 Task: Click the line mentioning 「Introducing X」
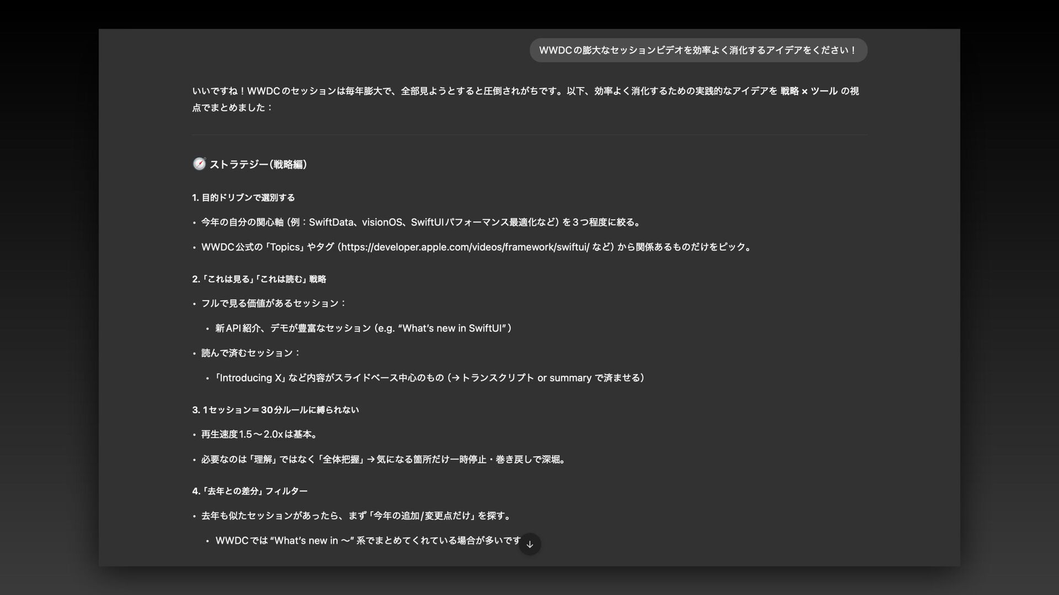430,378
